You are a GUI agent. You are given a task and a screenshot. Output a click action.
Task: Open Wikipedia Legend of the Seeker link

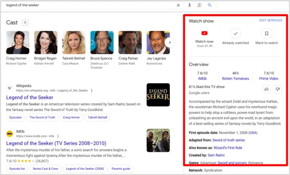pos(30,97)
